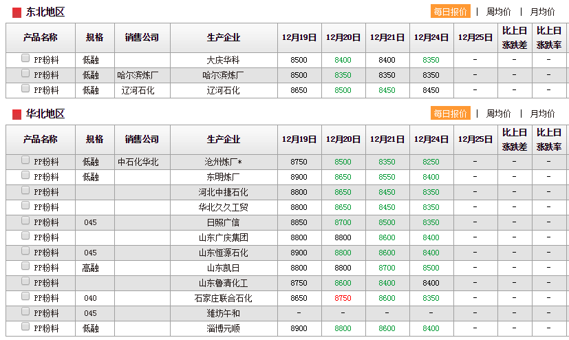The width and height of the screenshot is (569, 340).
Task: Click producer name 日照广信
Action: [x=223, y=222]
